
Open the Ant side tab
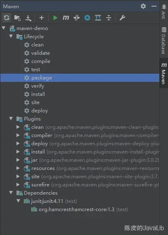(x=164, y=12)
